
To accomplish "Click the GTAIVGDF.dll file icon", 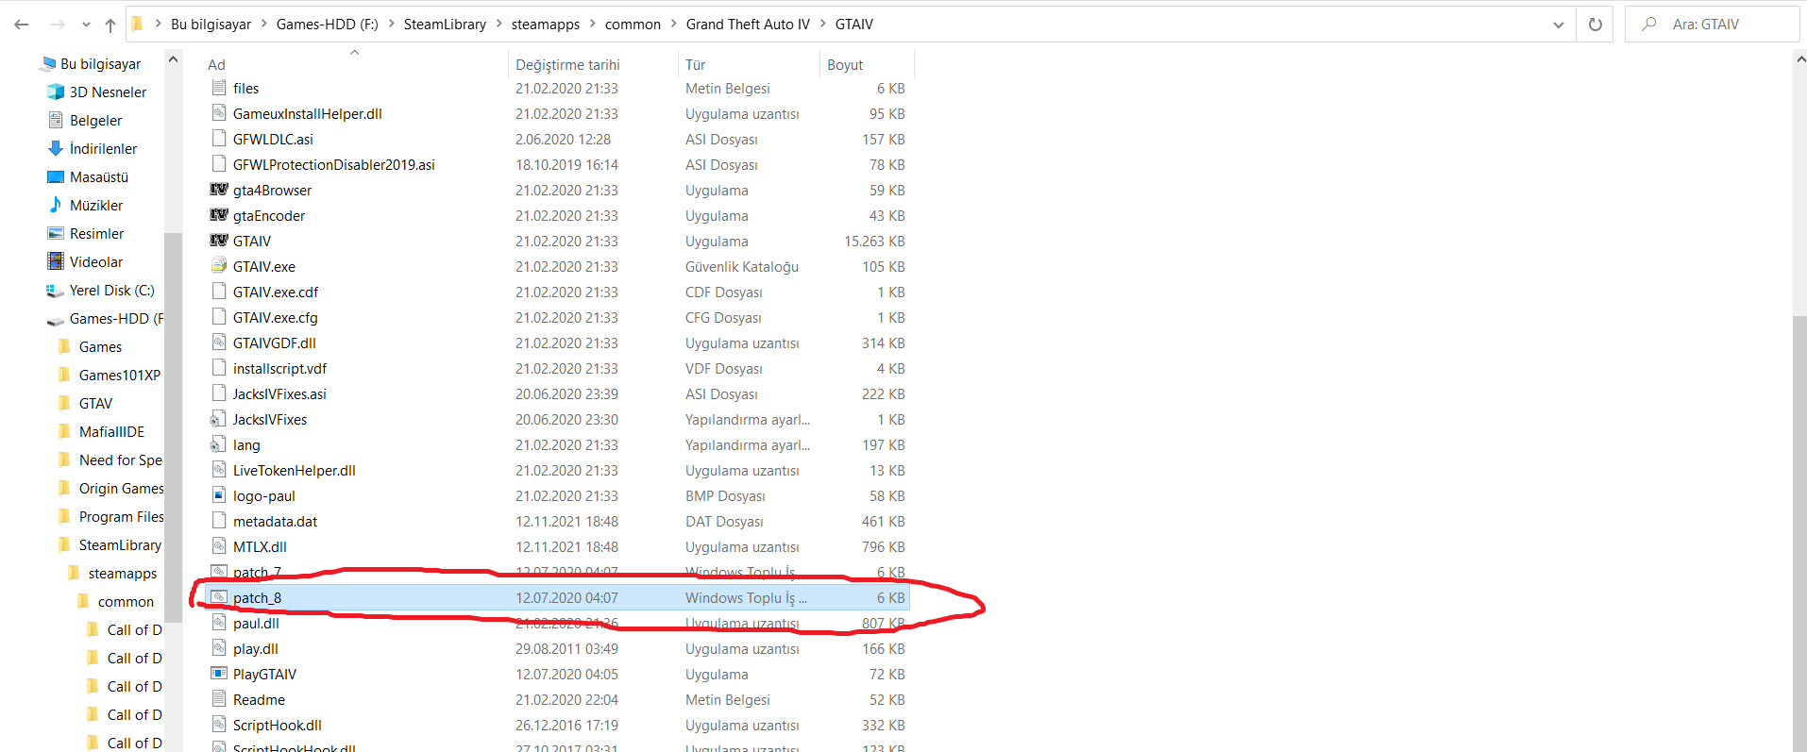I will (219, 343).
